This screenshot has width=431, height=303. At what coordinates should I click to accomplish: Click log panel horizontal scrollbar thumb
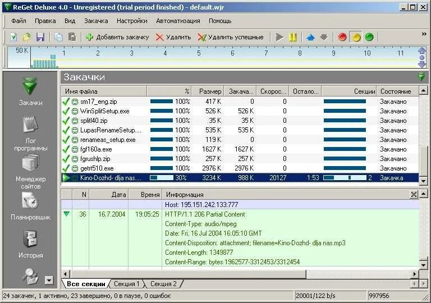click(x=188, y=274)
